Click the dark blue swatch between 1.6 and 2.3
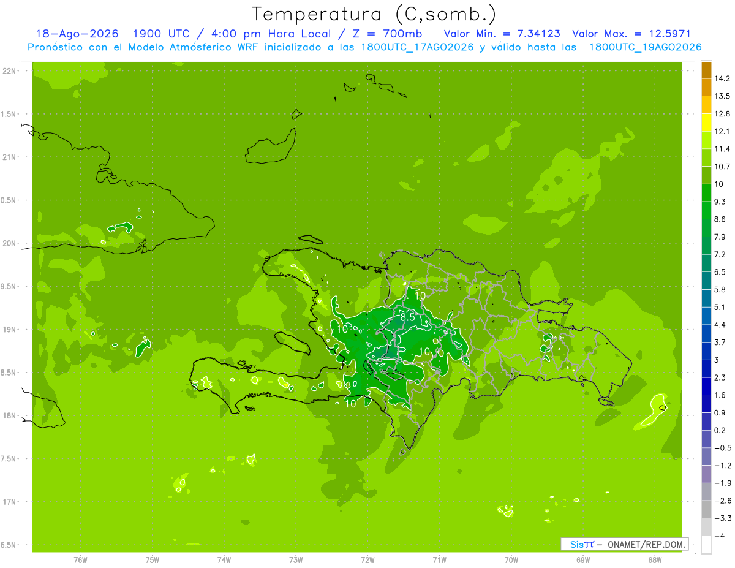Screen dimensions: 735x568 (706, 386)
